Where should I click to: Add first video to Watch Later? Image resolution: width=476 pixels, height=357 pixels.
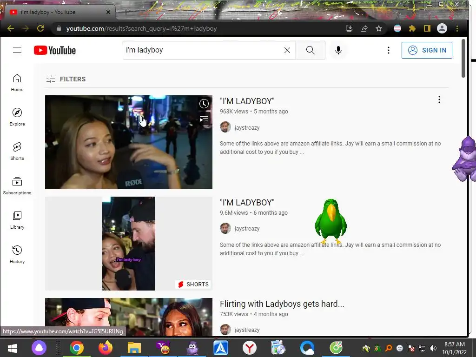coord(204,104)
